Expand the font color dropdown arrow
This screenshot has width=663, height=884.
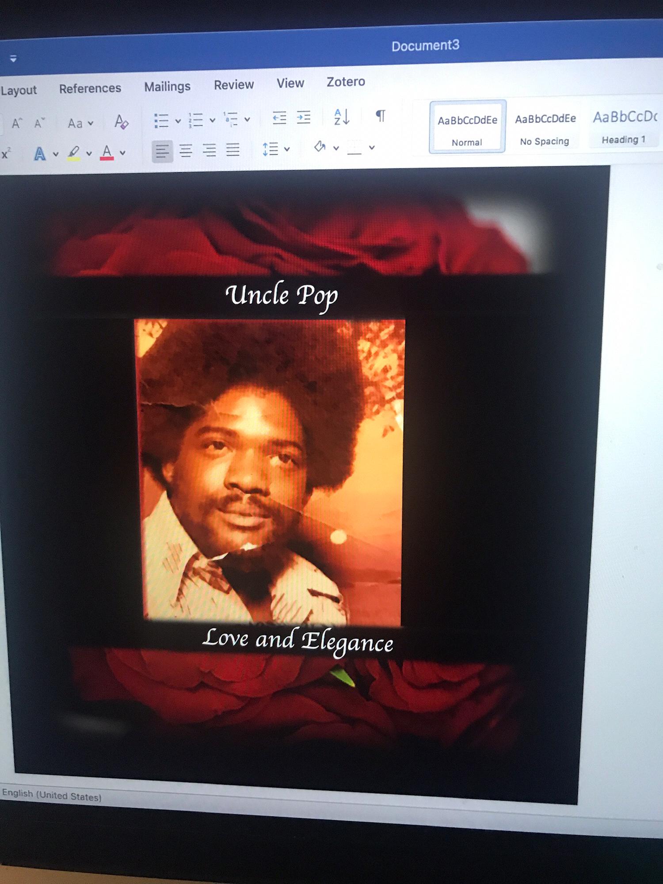click(122, 152)
